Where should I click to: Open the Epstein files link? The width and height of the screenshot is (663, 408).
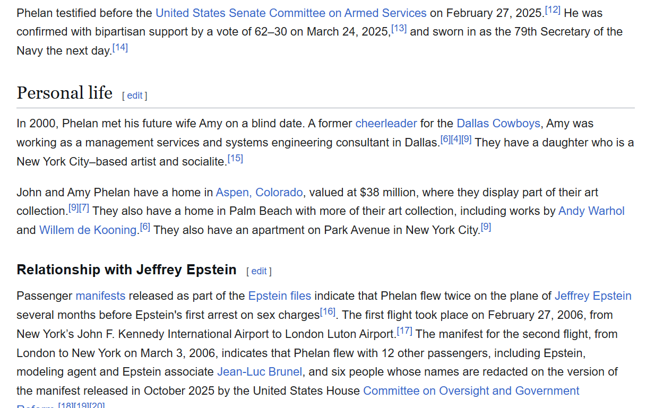tap(280, 296)
